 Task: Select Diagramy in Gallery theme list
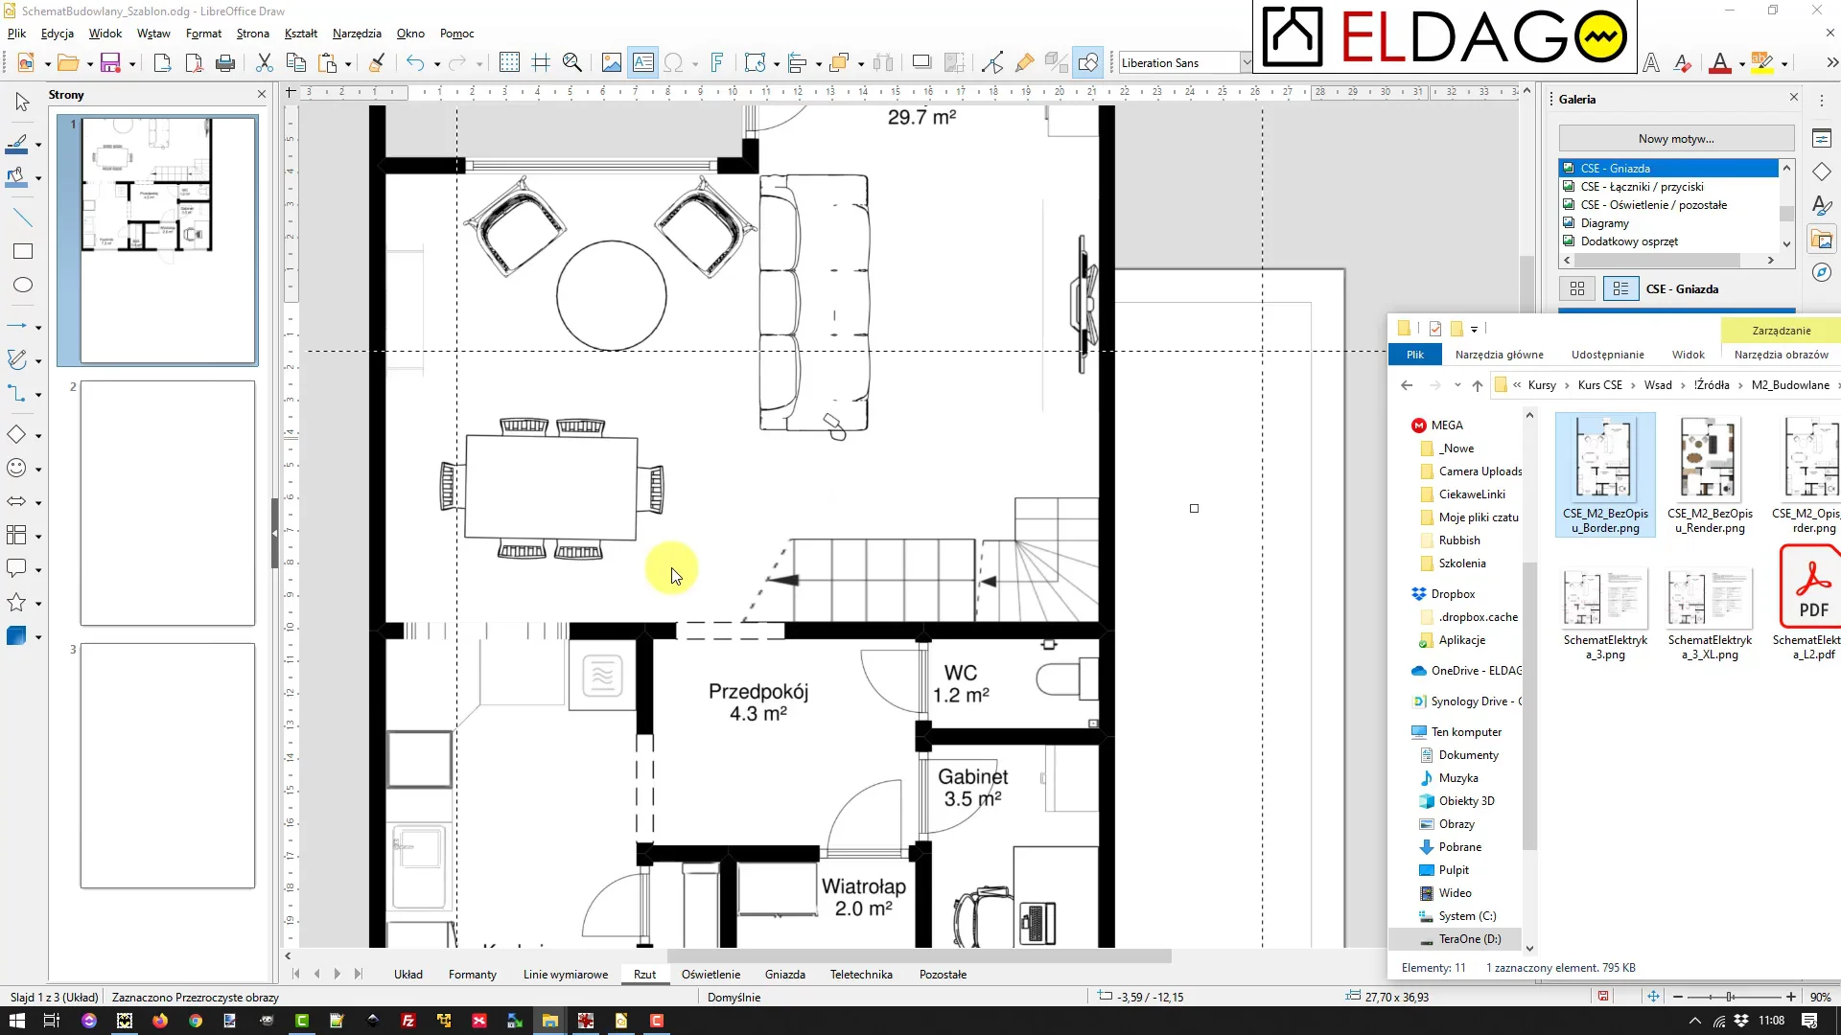tap(1604, 223)
